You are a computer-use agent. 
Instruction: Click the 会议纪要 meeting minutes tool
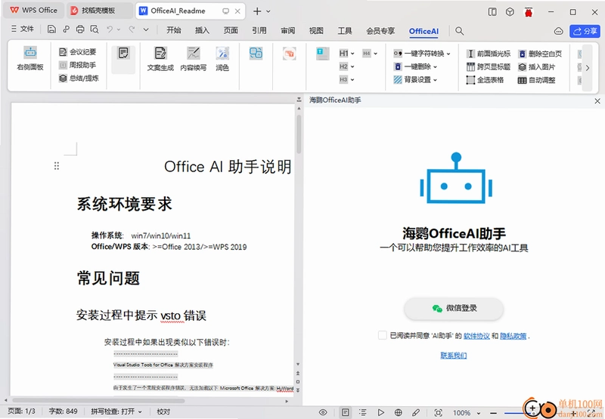[78, 51]
